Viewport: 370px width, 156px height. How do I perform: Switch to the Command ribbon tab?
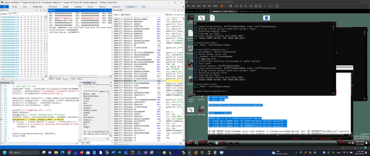[131, 7]
